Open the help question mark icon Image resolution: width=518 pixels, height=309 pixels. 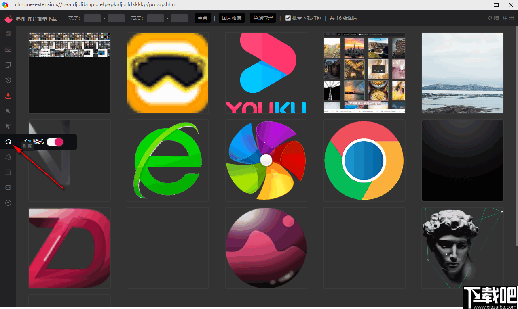(8, 203)
